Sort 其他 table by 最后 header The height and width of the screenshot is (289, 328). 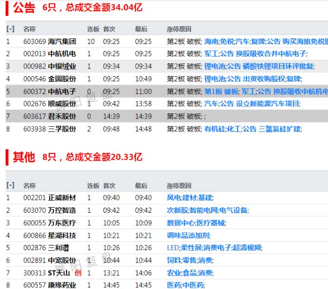[141, 185]
